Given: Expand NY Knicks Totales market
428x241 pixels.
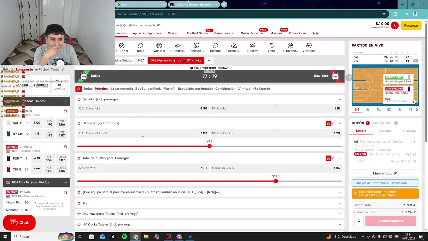Looking at the screenshot, I should point(340,224).
